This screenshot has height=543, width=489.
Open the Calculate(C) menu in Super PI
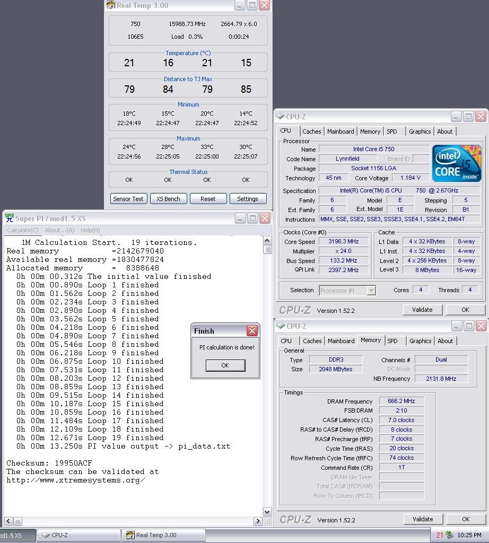(x=22, y=230)
